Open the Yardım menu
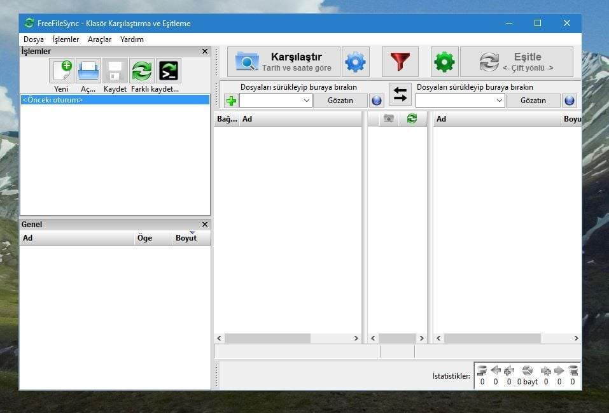This screenshot has width=609, height=413. tap(132, 39)
